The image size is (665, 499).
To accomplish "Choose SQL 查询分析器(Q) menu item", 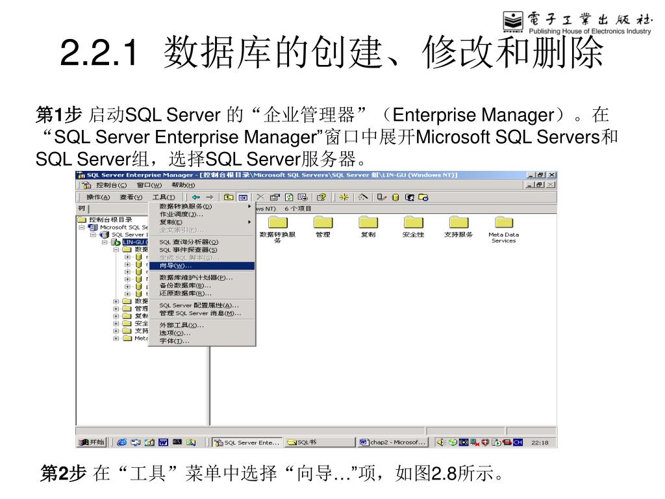I will pyautogui.click(x=202, y=242).
